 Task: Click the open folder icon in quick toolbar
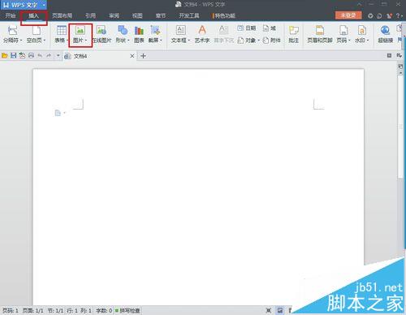pos(4,56)
